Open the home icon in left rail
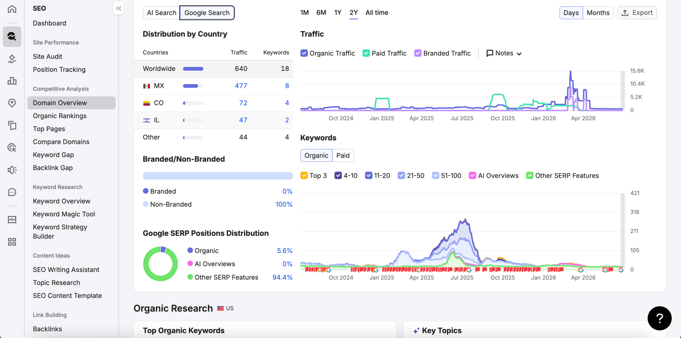The image size is (681, 338). pyautogui.click(x=12, y=9)
